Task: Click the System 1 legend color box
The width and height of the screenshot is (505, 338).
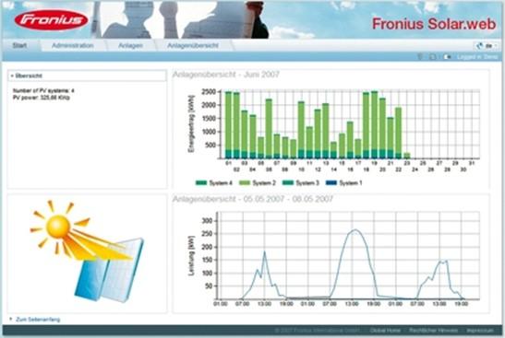Action: 331,183
